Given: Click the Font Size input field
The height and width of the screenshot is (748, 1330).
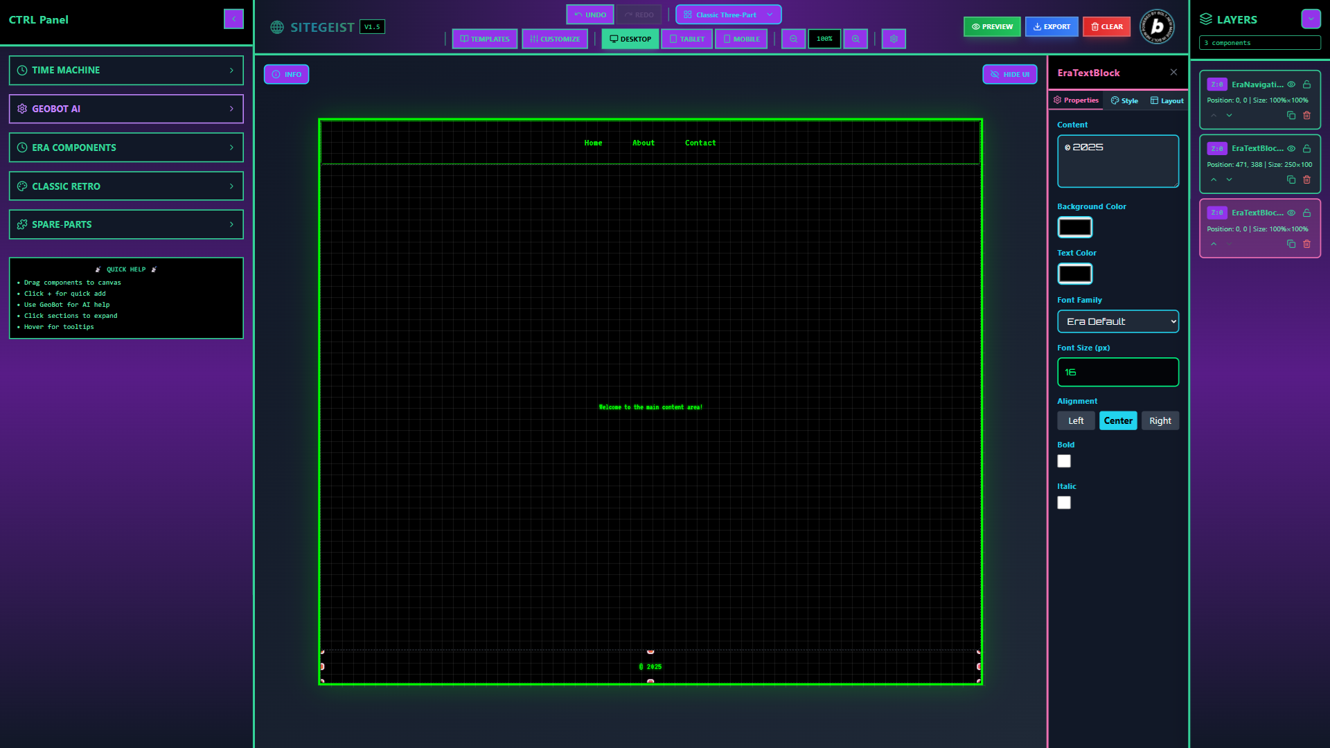Looking at the screenshot, I should pyautogui.click(x=1117, y=372).
